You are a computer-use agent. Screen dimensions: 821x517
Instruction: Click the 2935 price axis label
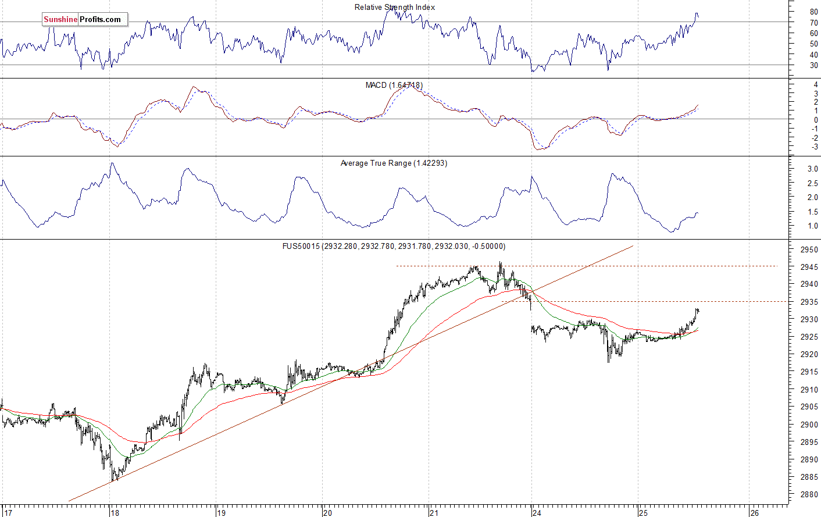coord(809,302)
